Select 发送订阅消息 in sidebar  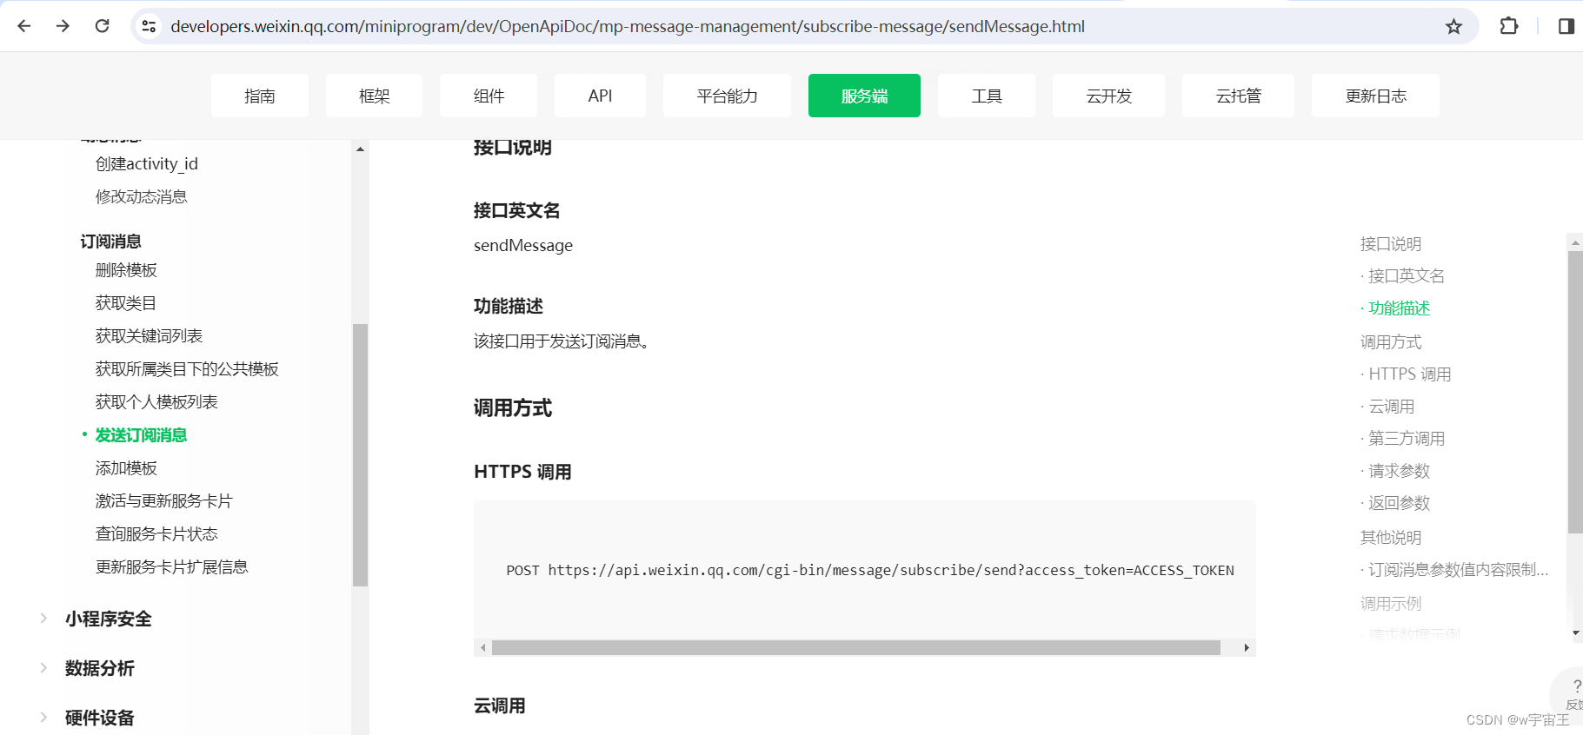141,435
